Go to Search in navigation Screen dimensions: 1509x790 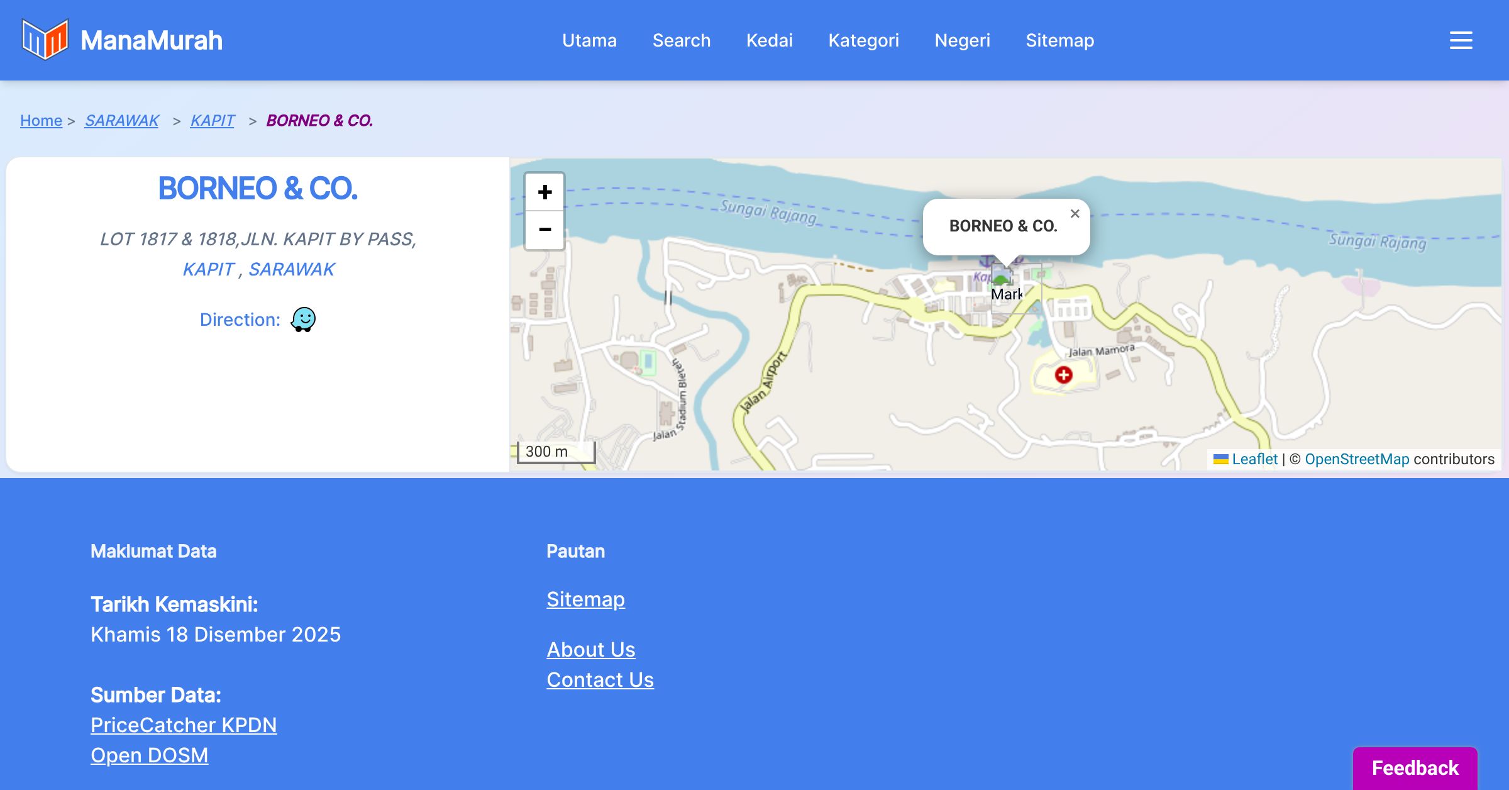pyautogui.click(x=681, y=40)
